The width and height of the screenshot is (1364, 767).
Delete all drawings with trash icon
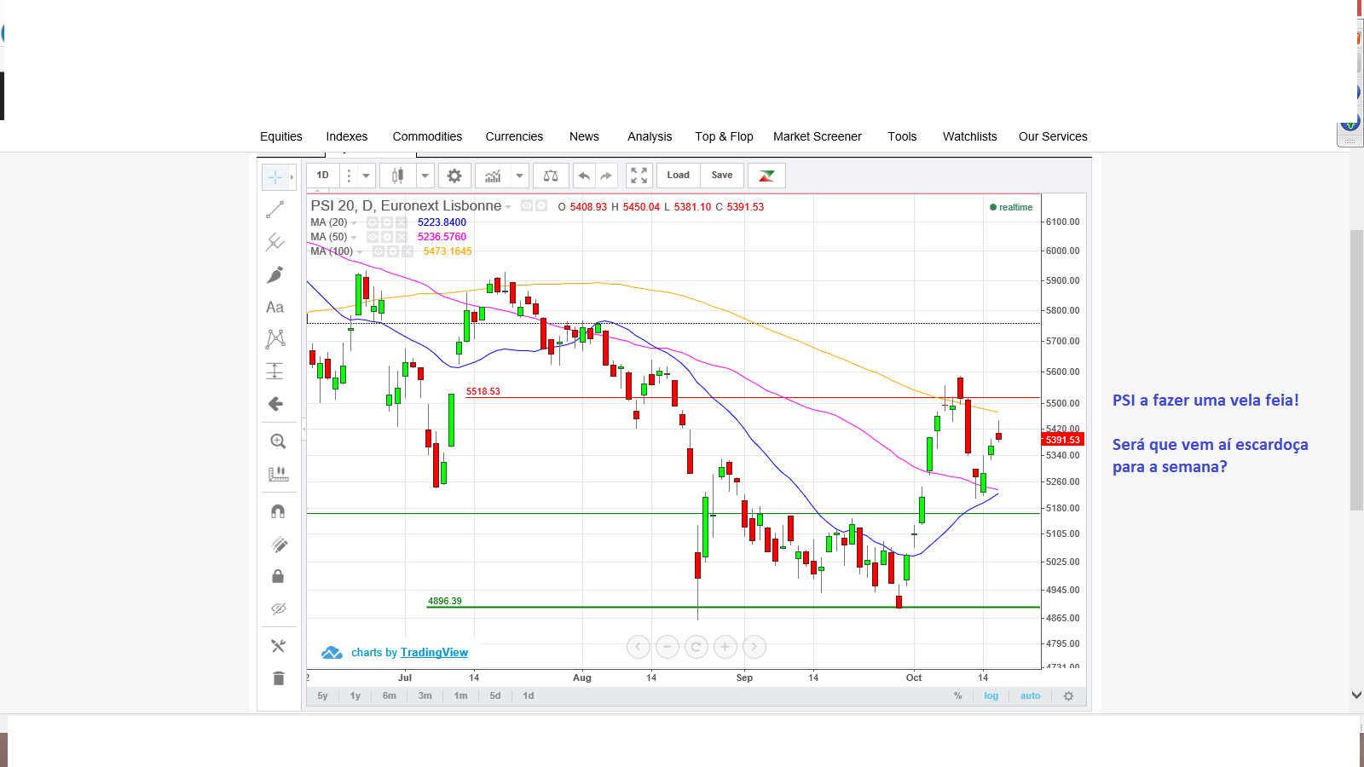click(x=278, y=678)
